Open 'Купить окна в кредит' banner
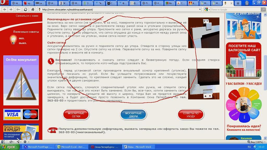267x150 pixels. point(21,132)
